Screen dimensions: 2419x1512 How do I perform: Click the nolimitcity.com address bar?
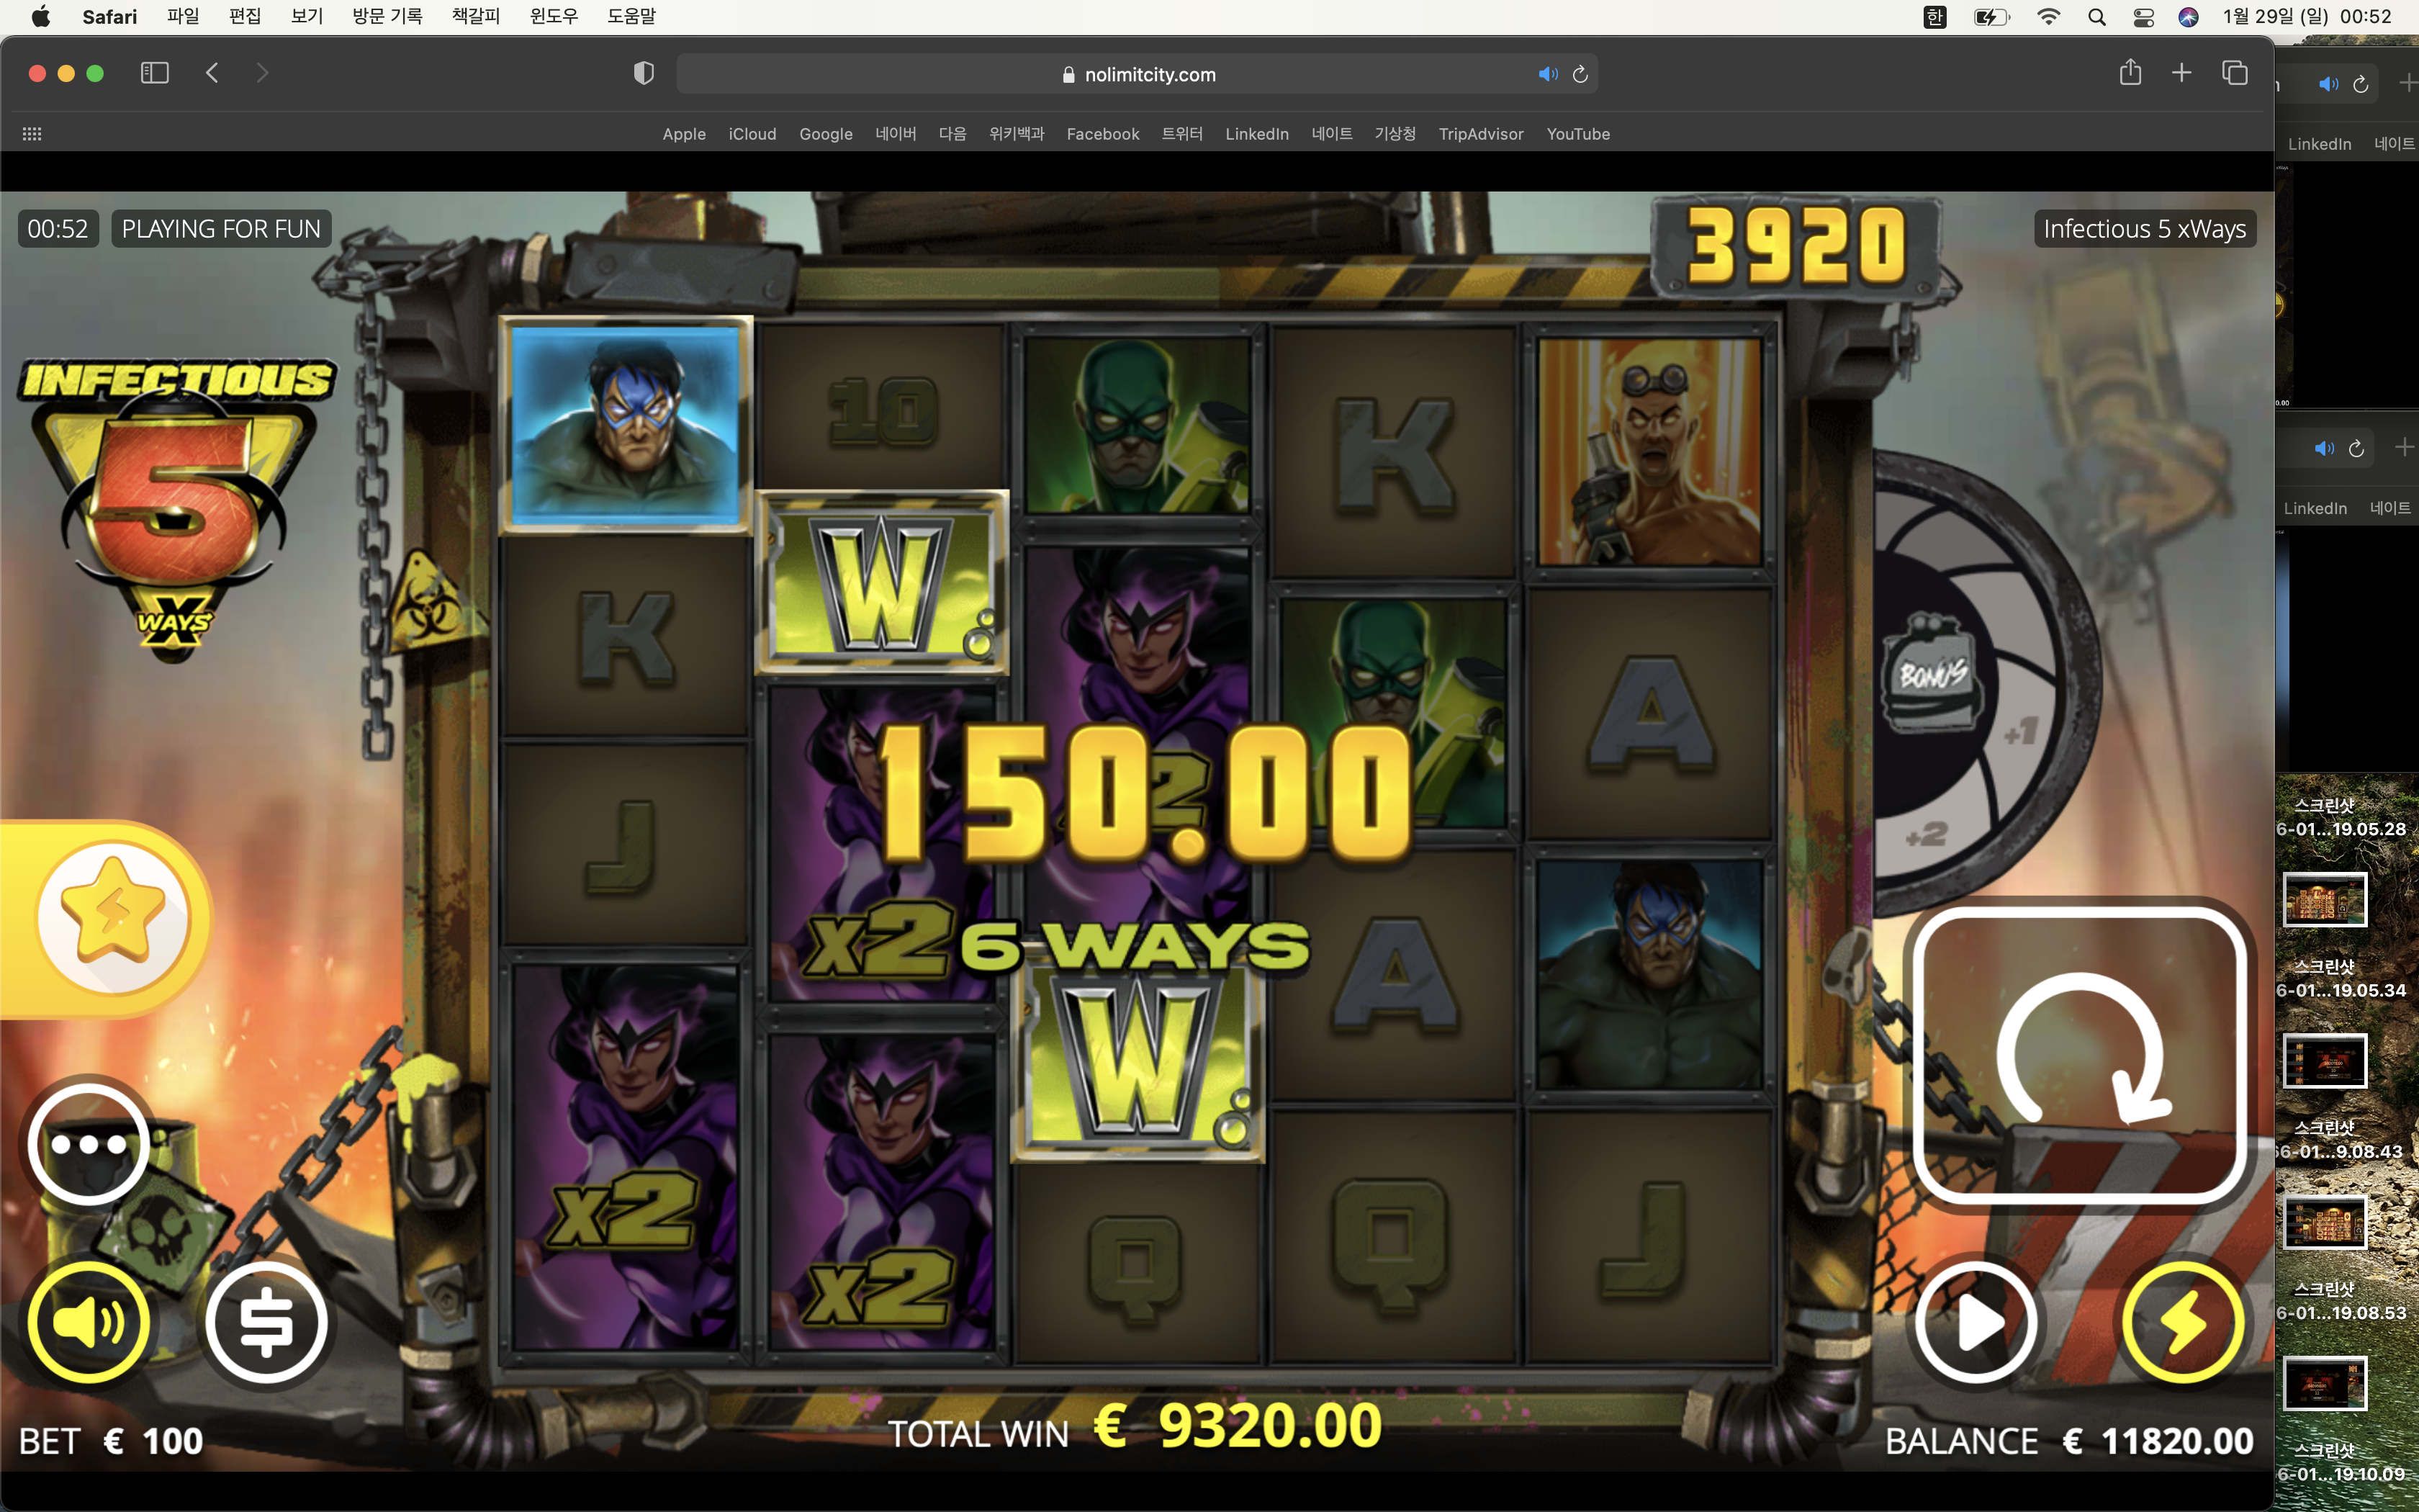pyautogui.click(x=1137, y=74)
